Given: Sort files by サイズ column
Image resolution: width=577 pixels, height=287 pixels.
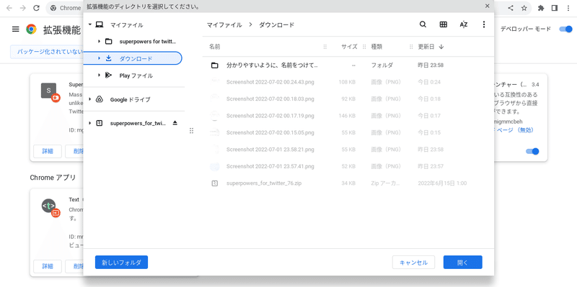Looking at the screenshot, I should pyautogui.click(x=349, y=47).
